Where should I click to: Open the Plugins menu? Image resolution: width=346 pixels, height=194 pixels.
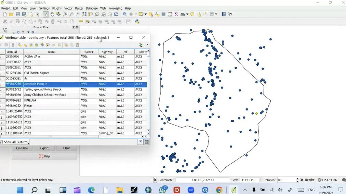point(57,8)
